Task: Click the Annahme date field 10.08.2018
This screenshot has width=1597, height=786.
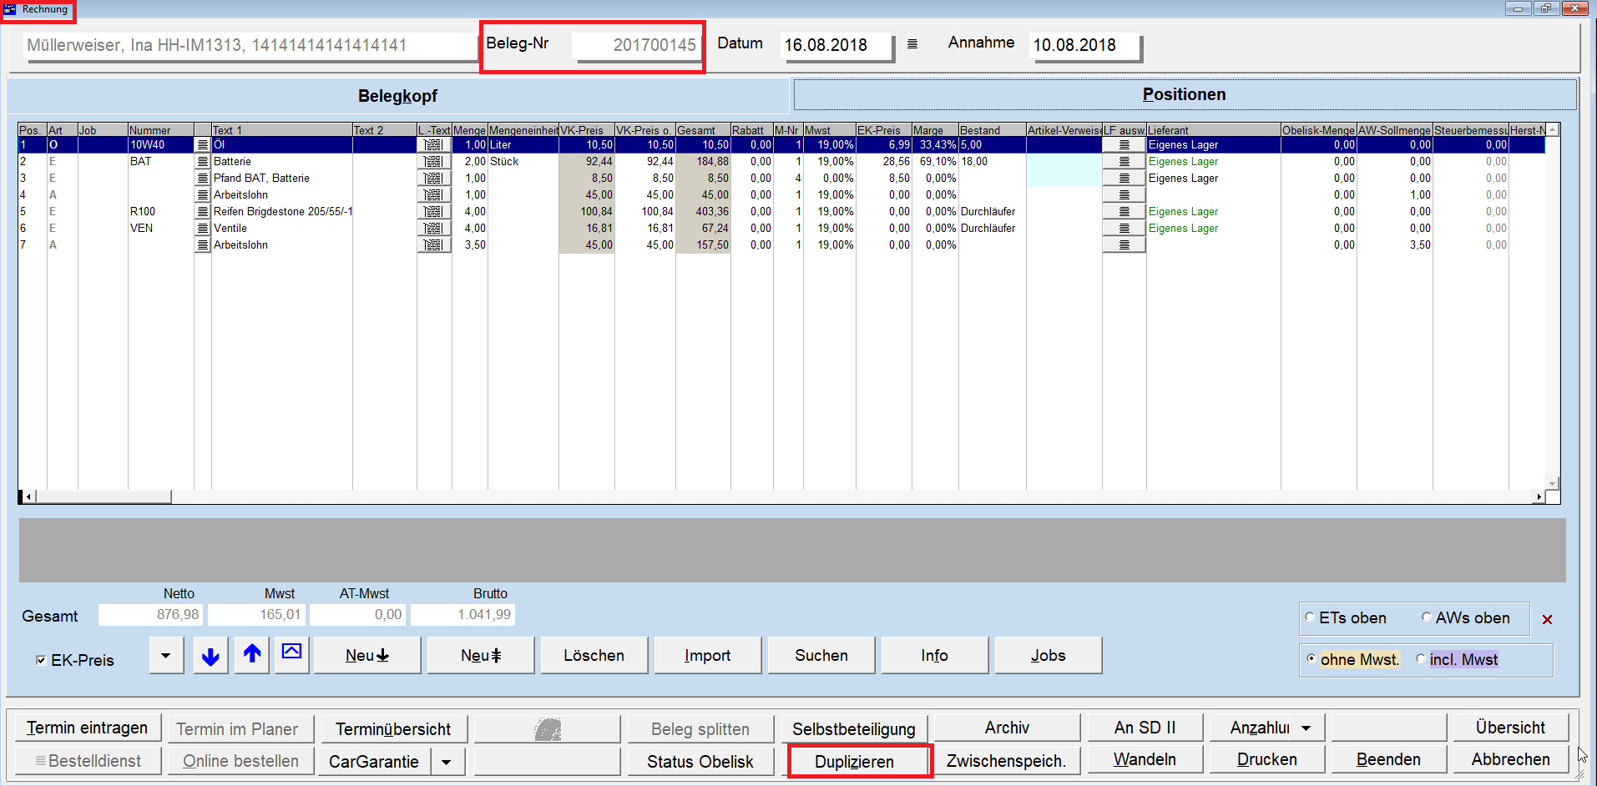Action: tap(1084, 45)
